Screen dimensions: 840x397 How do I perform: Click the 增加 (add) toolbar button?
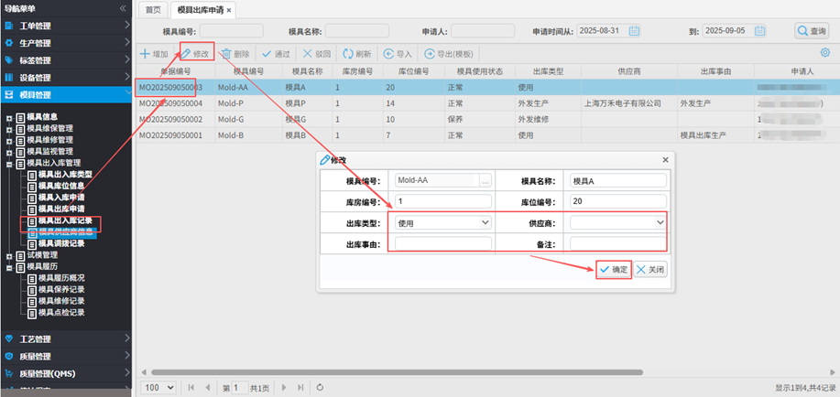click(x=153, y=54)
